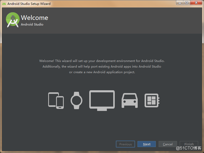Click the TV screen icon
Screen dimensions: 204x153
tap(102, 100)
